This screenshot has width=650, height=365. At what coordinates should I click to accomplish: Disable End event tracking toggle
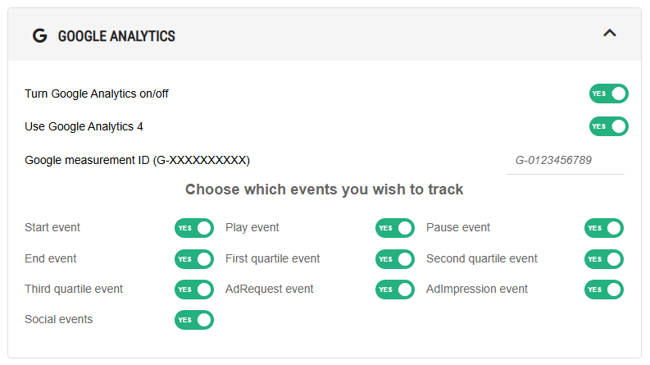click(x=194, y=259)
